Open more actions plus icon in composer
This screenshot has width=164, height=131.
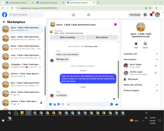(x=51, y=104)
